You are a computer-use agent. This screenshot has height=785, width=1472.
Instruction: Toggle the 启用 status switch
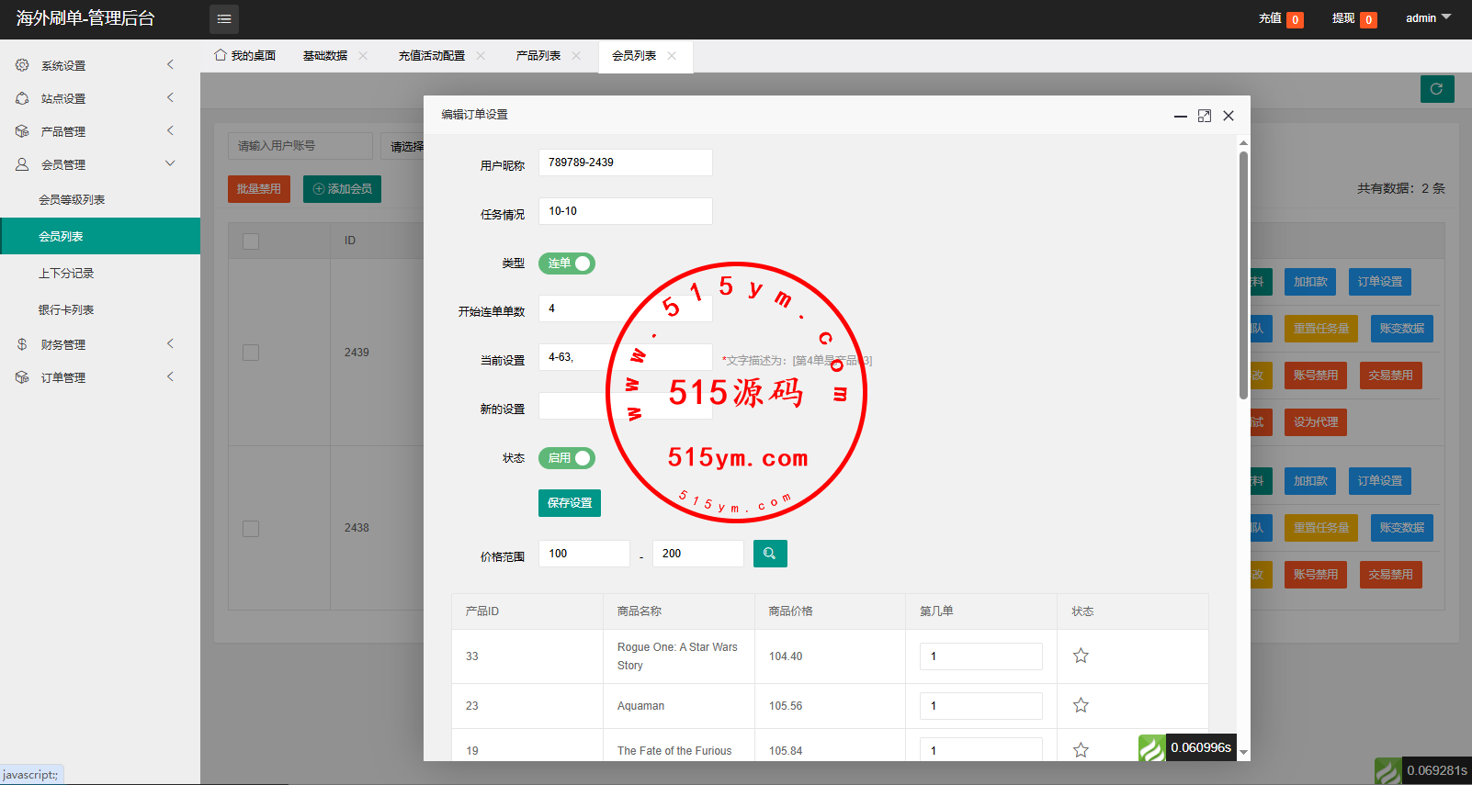click(x=567, y=458)
